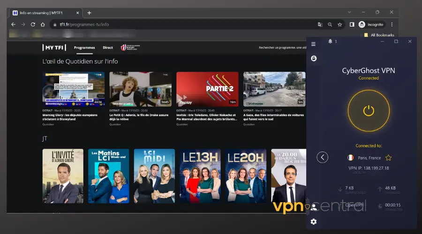Screen dimensions: 422x234
Task: Open a new browser tab
Action: tap(90, 13)
